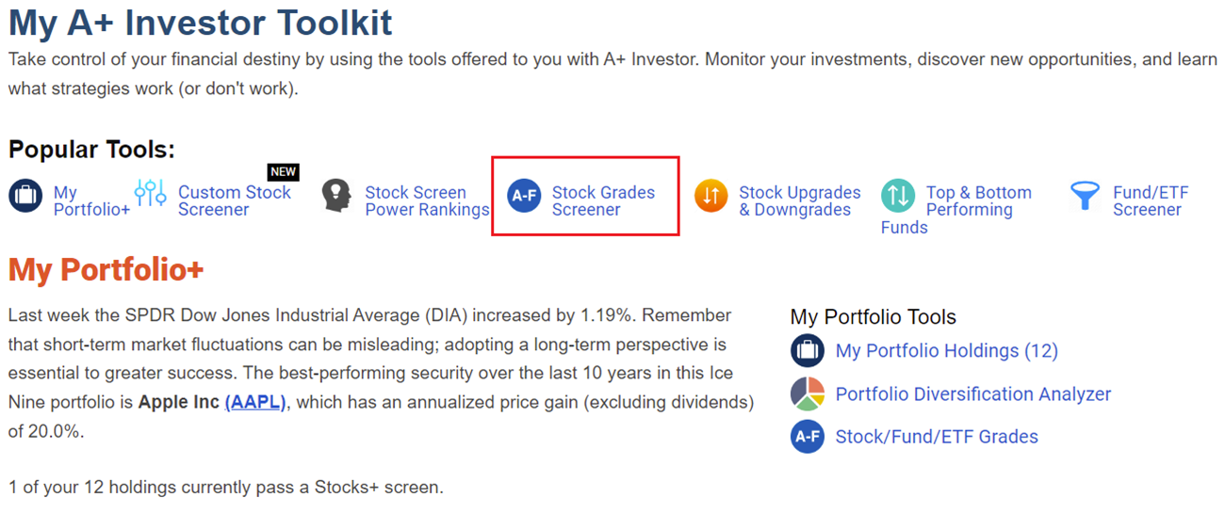
Task: Open Top & Bottom Performing Funds link
Action: [956, 210]
